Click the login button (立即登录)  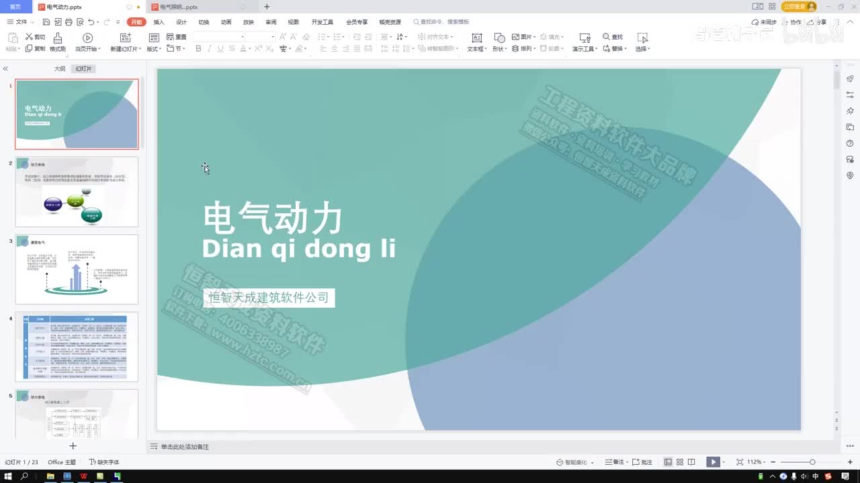[x=799, y=7]
